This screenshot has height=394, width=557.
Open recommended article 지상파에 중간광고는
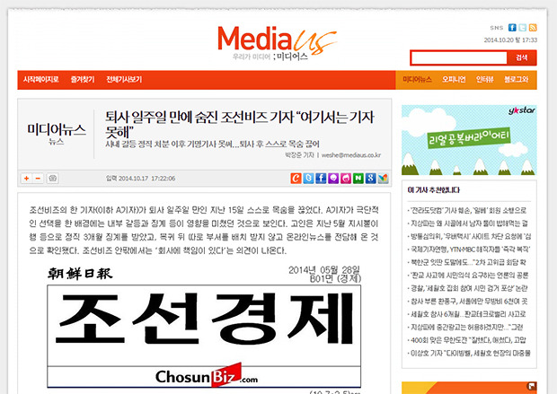(469, 328)
